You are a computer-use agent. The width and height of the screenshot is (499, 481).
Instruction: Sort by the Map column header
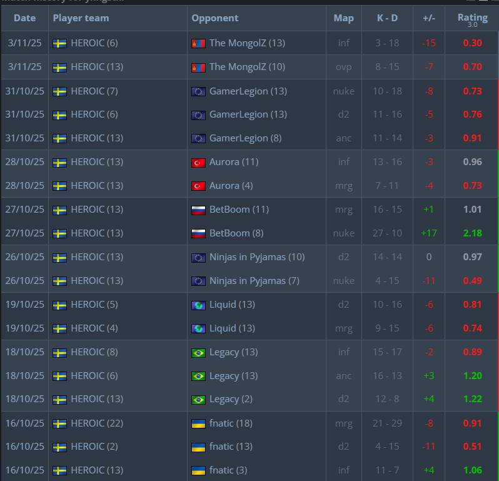tap(344, 18)
